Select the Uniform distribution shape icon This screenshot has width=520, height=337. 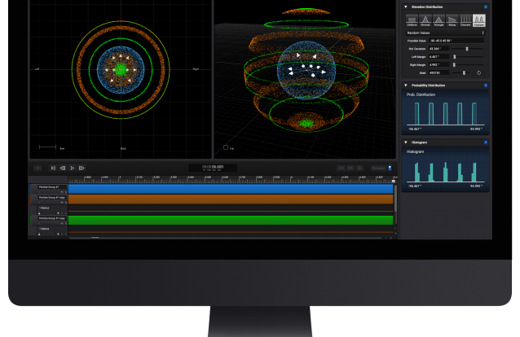pos(412,20)
